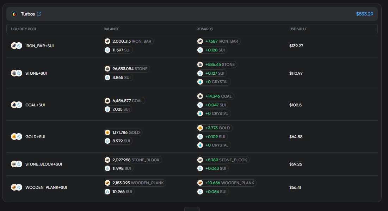Click the stone icon beside +586.45 reward

200,64
